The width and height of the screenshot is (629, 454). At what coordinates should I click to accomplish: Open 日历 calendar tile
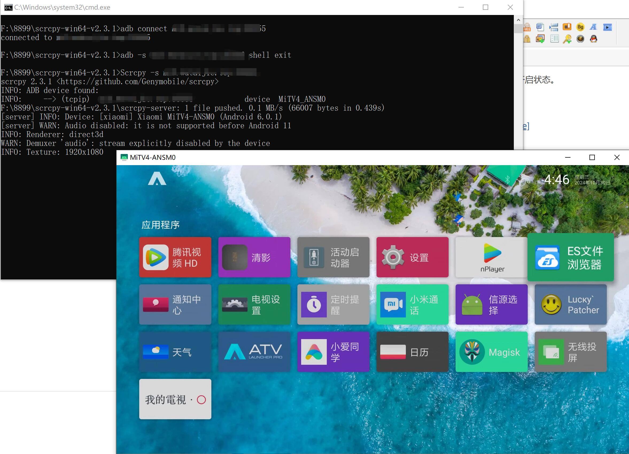412,352
